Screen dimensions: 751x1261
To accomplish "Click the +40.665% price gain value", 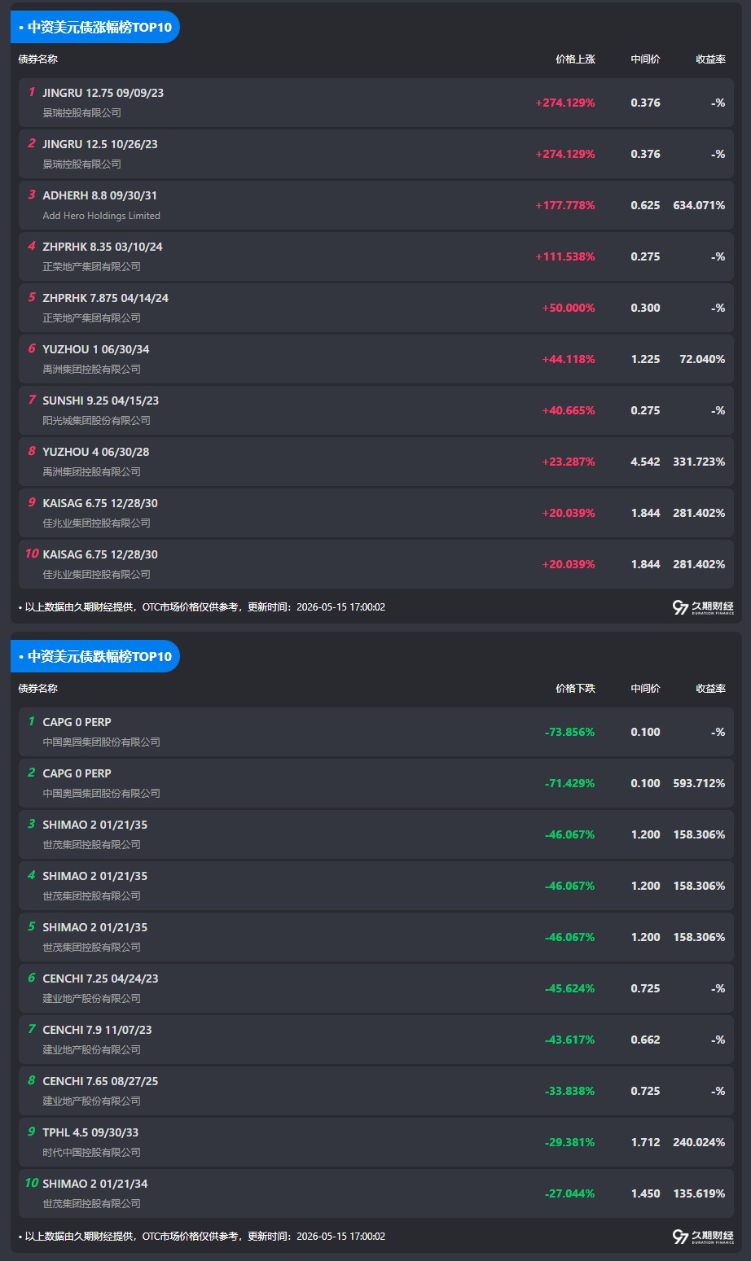I will (569, 410).
